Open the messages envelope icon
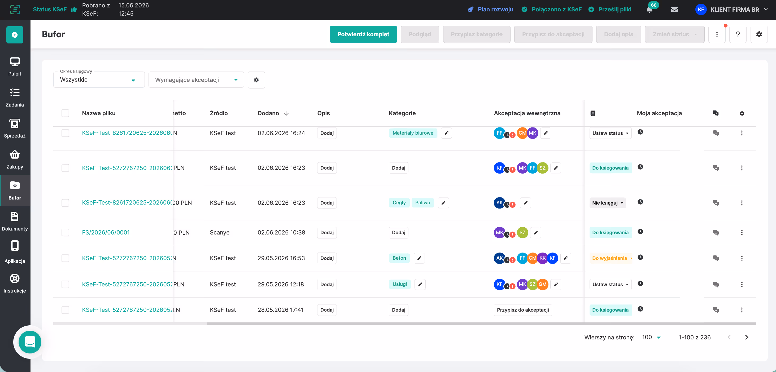Viewport: 776px width, 372px height. coord(674,9)
